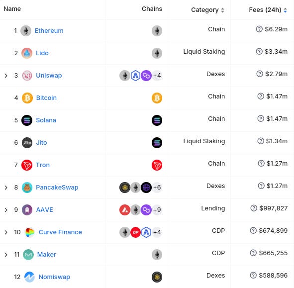294x288 pixels.
Task: Sort table by Category column
Action: tap(207, 10)
